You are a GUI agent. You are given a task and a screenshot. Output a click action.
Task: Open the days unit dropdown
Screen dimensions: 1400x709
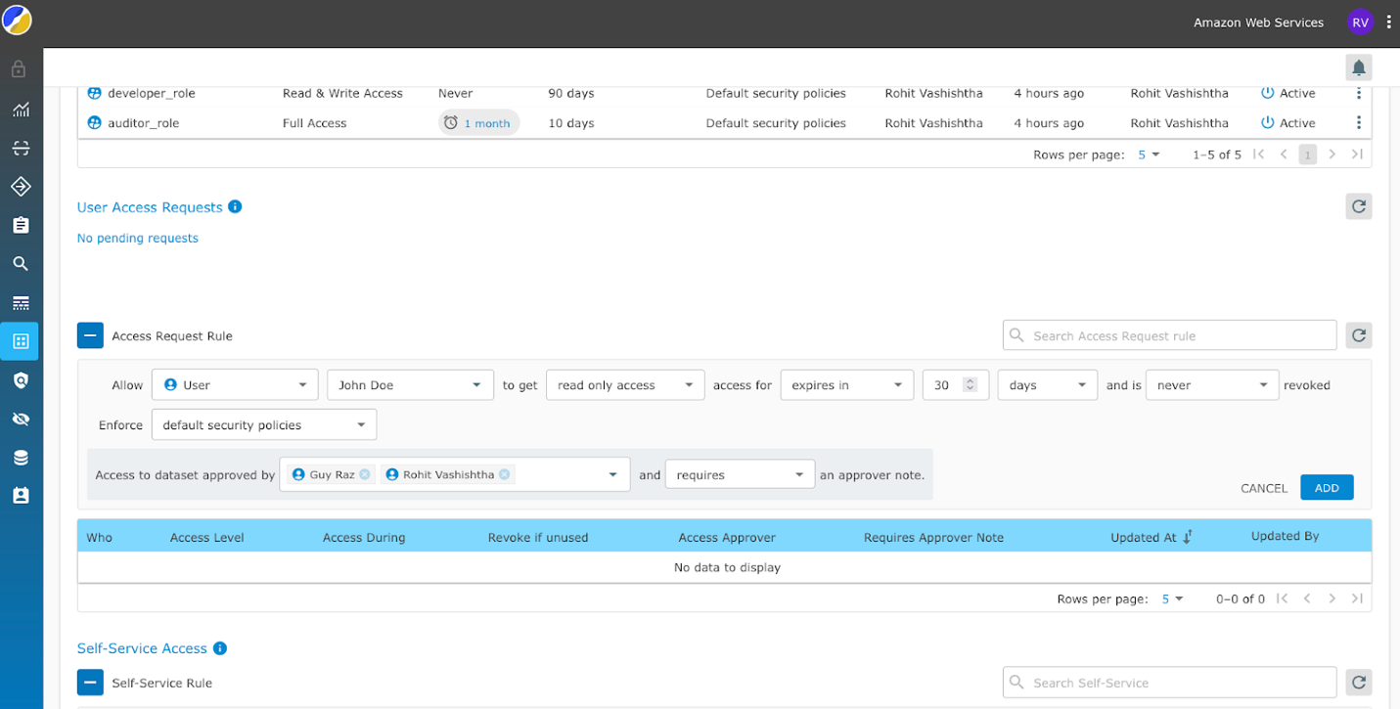1048,385
